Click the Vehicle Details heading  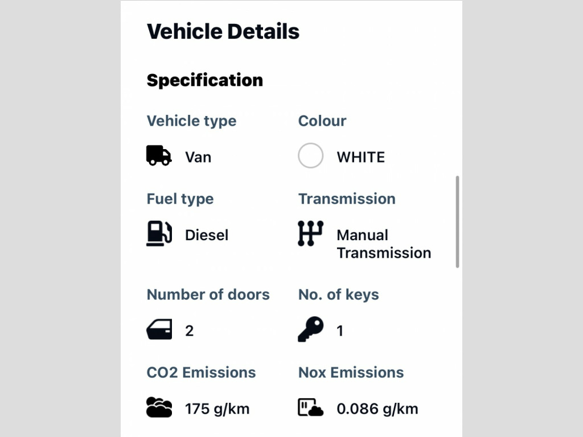223,31
